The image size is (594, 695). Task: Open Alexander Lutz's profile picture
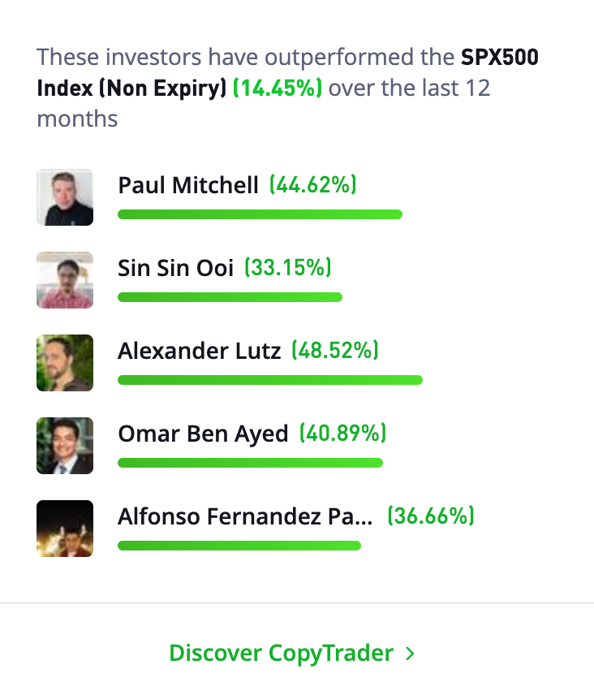65,363
